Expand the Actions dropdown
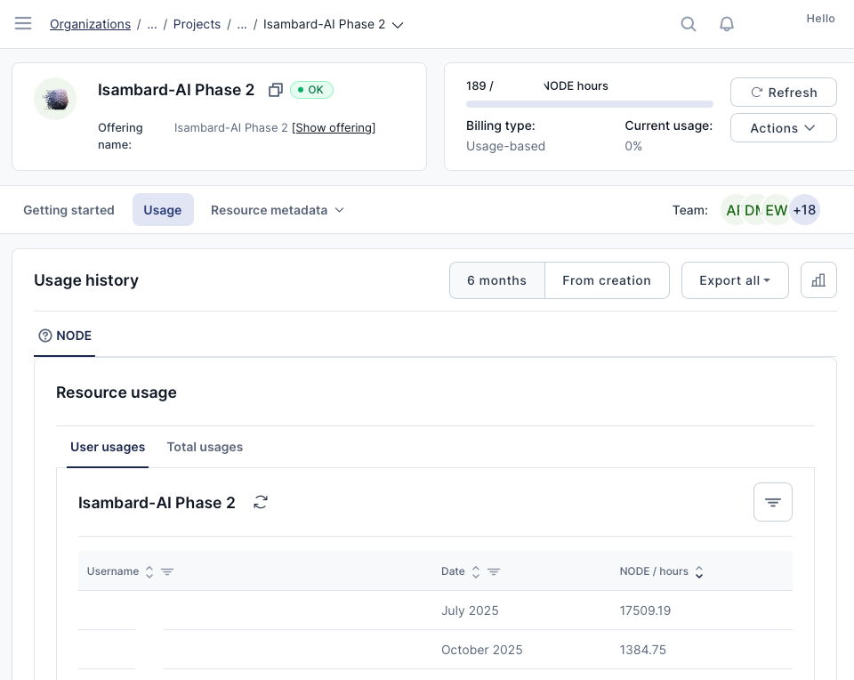854x680 pixels. click(783, 128)
